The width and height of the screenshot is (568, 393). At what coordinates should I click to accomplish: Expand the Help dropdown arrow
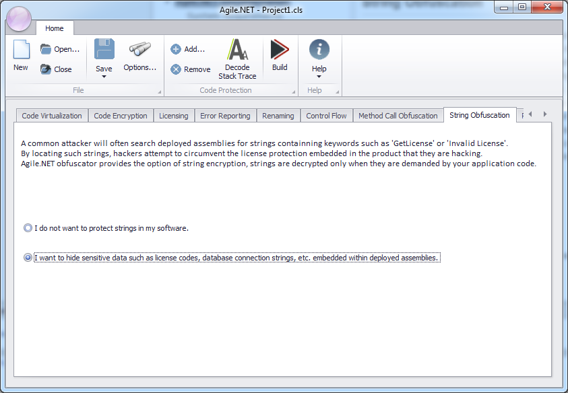click(x=319, y=77)
